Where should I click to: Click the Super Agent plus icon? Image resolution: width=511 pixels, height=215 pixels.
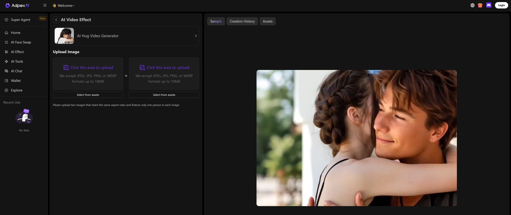[x=6, y=20]
